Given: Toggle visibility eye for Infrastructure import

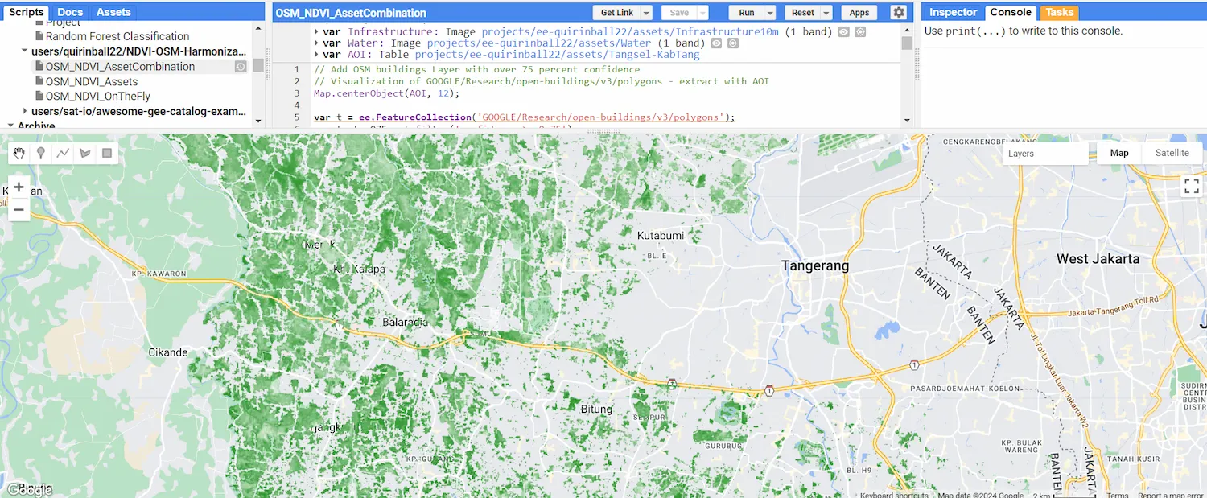Looking at the screenshot, I should coord(844,32).
